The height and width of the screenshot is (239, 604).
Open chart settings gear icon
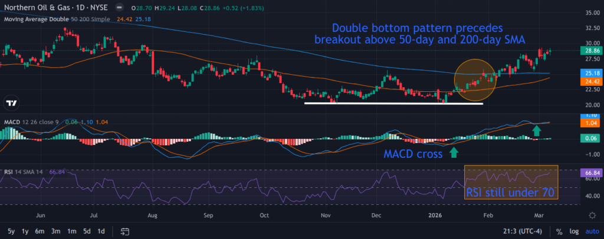(x=592, y=215)
